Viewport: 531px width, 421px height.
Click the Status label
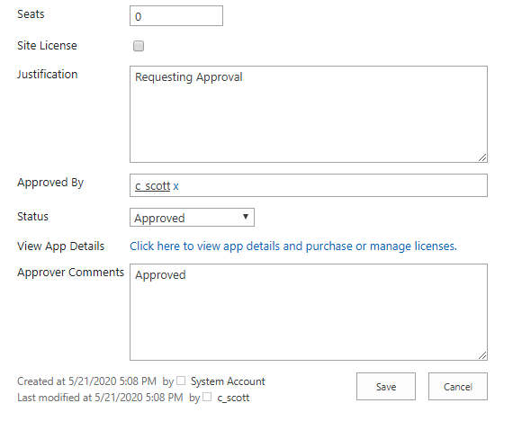pos(32,217)
